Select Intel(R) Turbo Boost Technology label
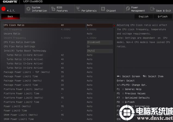 [25, 51]
